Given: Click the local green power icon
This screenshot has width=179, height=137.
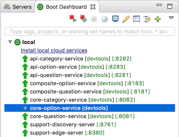Looking at the screenshot, I should (x=17, y=42).
